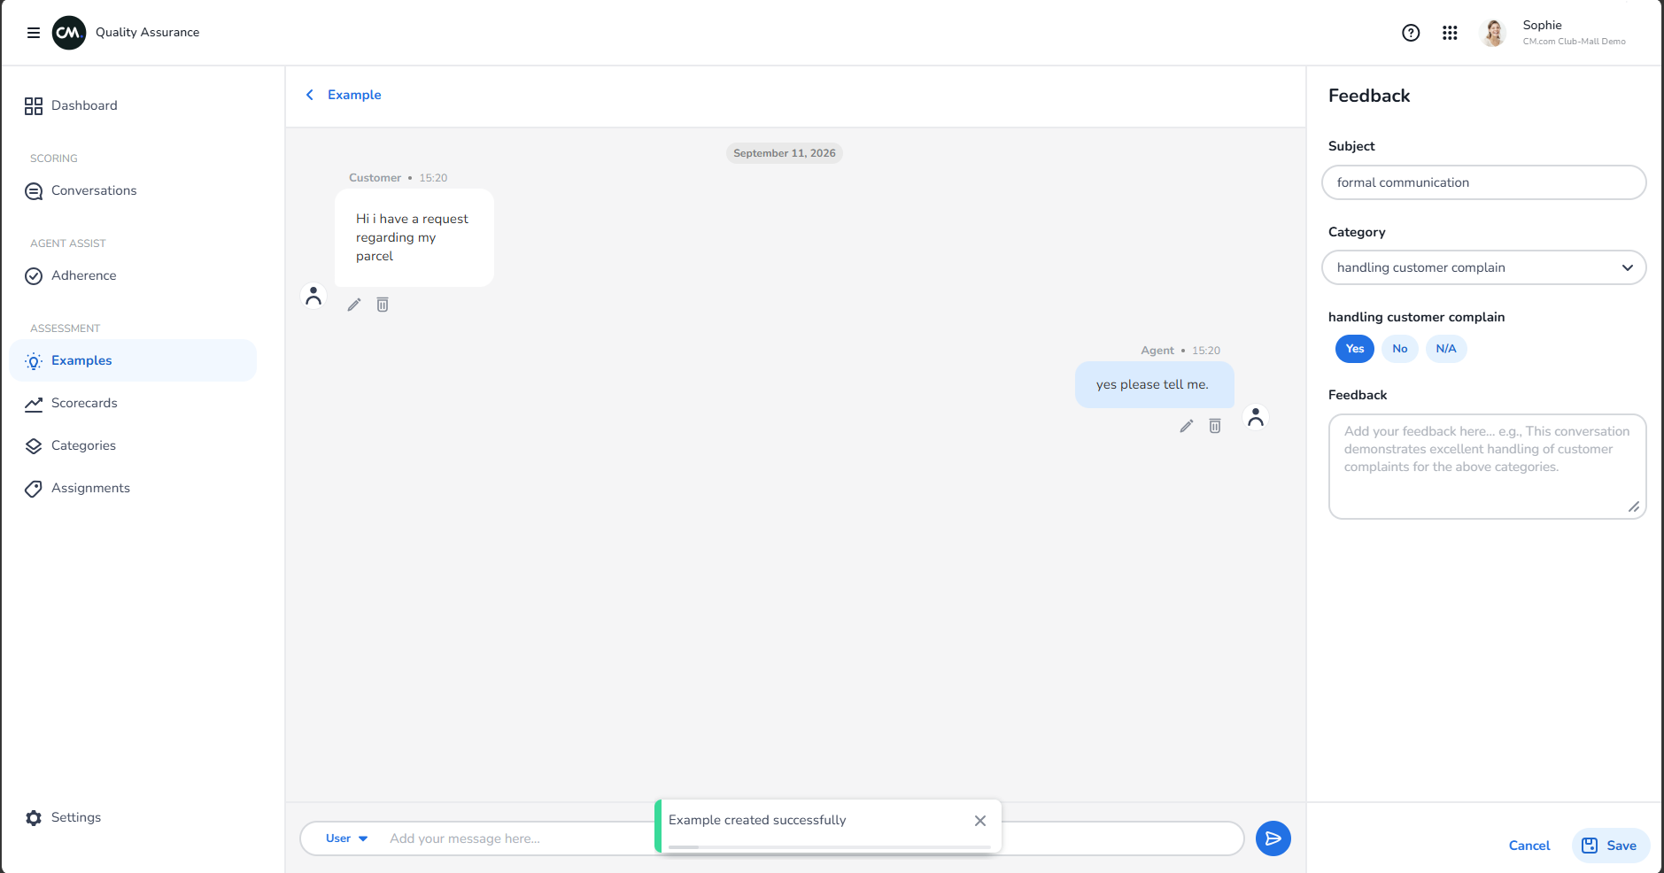Click the toast progress bar
This screenshot has height=873, width=1664.
tap(830, 847)
